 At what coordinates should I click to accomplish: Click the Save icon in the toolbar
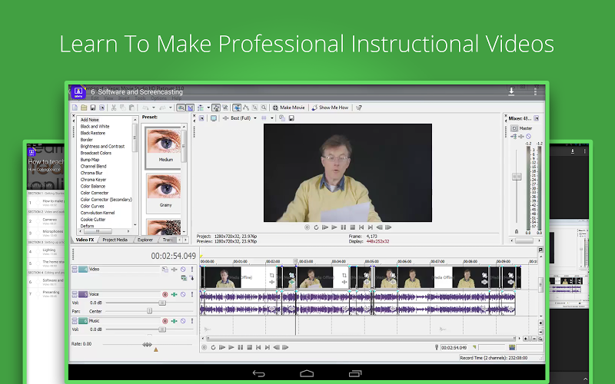pyautogui.click(x=92, y=108)
